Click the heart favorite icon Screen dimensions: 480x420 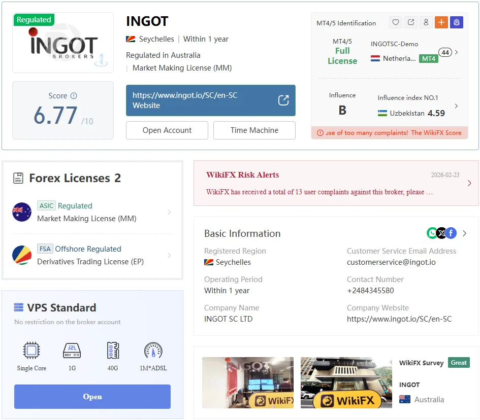[396, 22]
